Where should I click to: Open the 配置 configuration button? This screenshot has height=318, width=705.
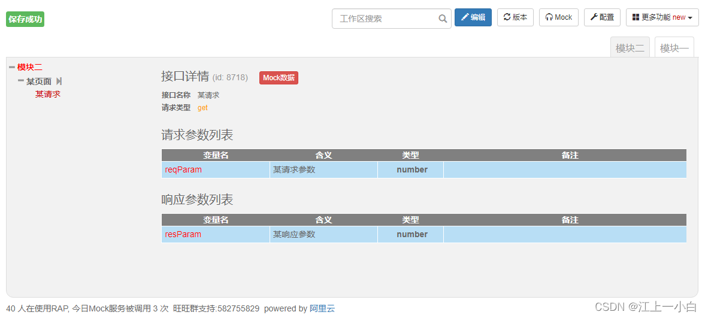coord(602,17)
